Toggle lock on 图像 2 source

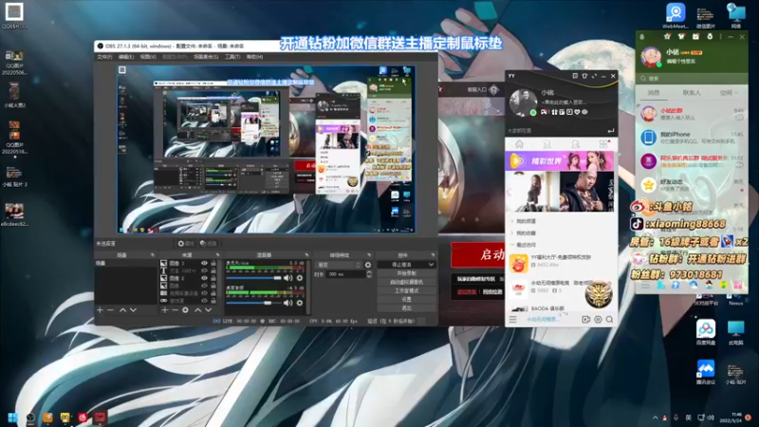(x=213, y=278)
